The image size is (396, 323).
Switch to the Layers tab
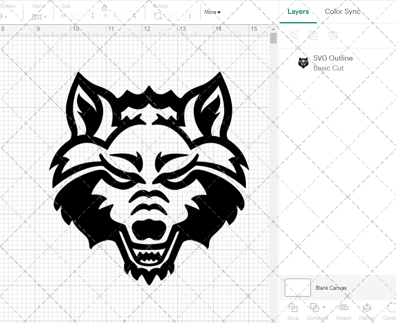pyautogui.click(x=298, y=11)
